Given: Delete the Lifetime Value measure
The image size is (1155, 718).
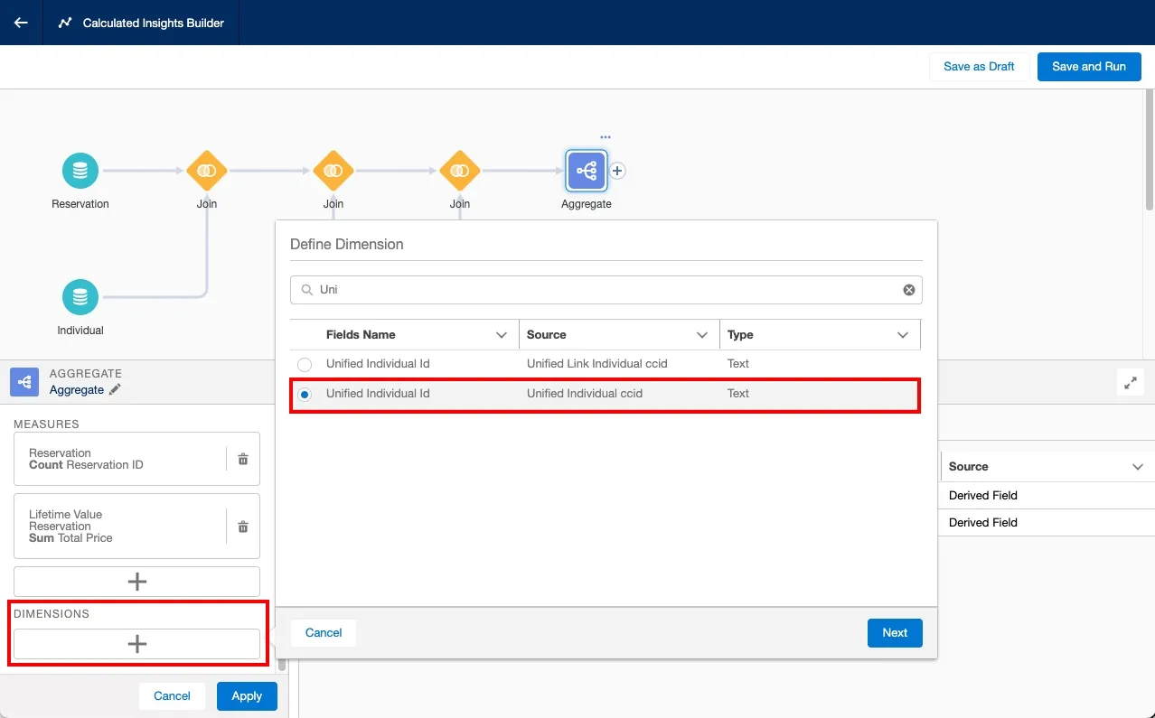Looking at the screenshot, I should click(243, 527).
